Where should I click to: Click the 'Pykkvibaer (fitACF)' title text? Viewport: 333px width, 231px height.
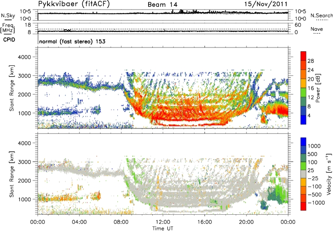click(74, 4)
